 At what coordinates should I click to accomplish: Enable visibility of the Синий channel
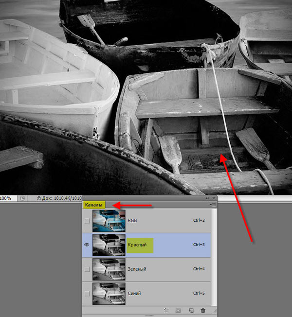(87, 294)
